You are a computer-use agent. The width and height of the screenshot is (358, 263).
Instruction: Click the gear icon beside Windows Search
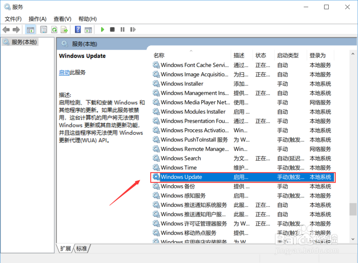tap(156, 158)
